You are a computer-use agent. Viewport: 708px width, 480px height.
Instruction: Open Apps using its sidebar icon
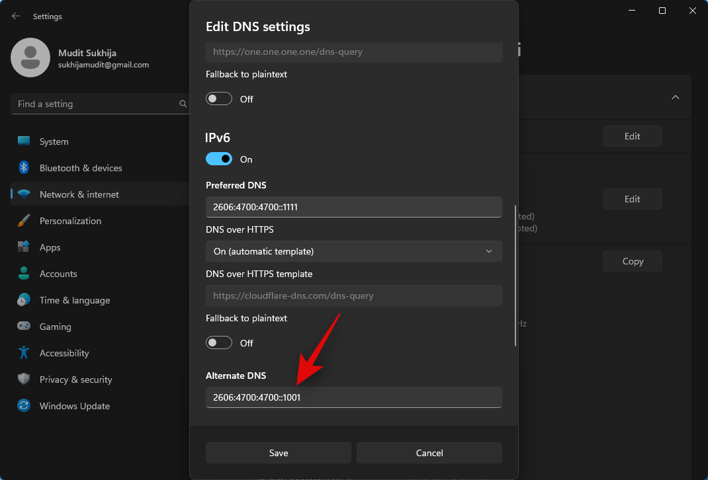(24, 247)
